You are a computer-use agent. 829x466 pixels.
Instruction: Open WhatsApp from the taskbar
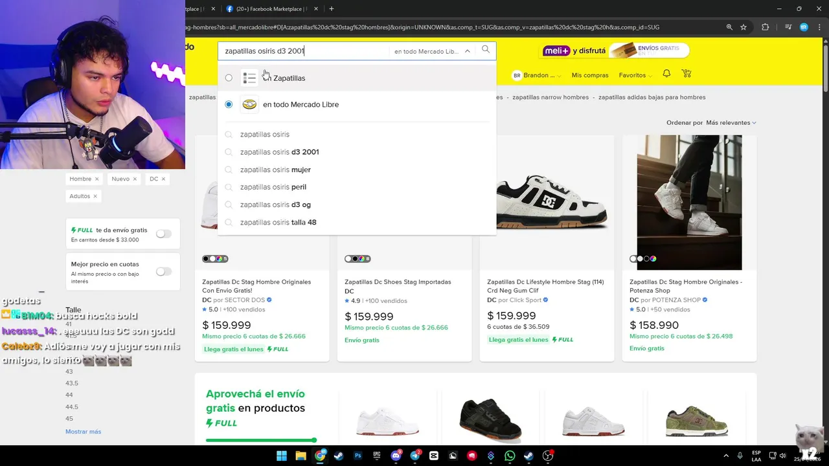click(x=510, y=456)
